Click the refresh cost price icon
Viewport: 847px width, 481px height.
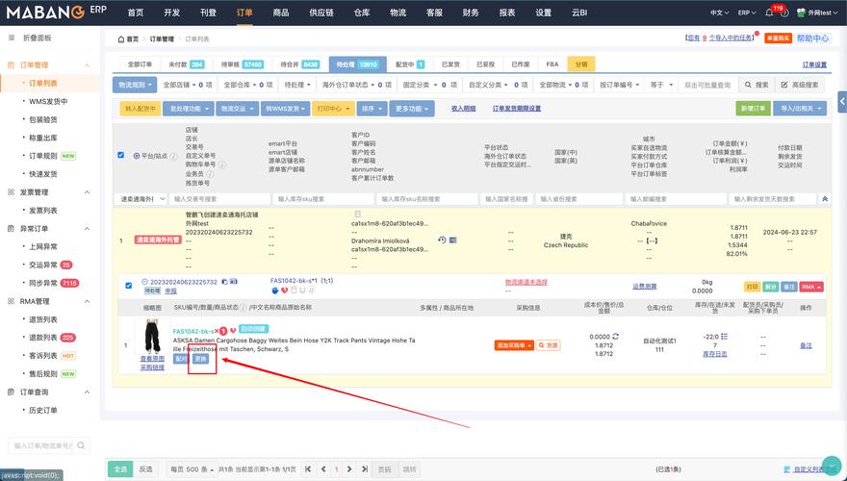(x=615, y=337)
